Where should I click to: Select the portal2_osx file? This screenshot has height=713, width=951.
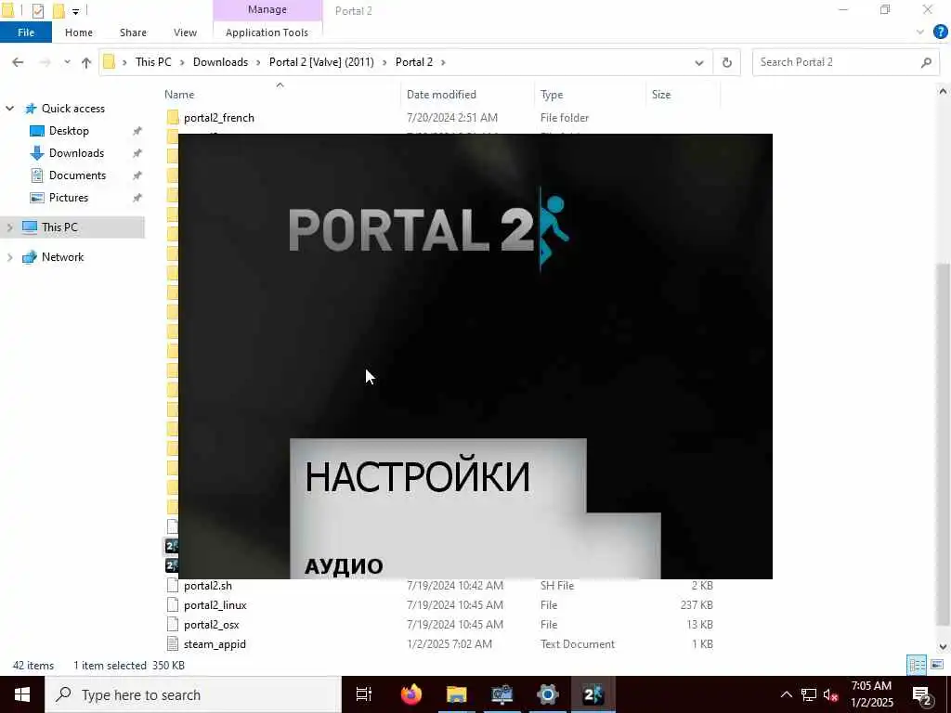pyautogui.click(x=211, y=625)
